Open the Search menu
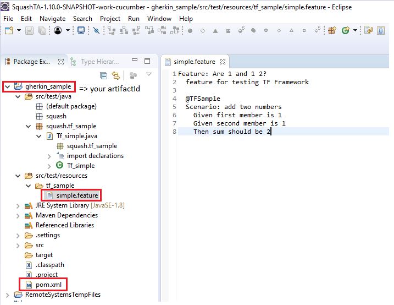Image resolution: width=394 pixels, height=305 pixels. point(82,19)
